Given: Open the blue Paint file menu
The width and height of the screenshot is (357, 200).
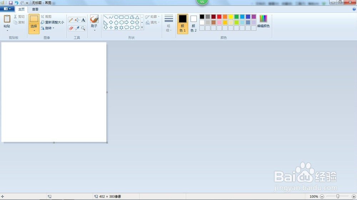Looking at the screenshot, I should pyautogui.click(x=7, y=9).
